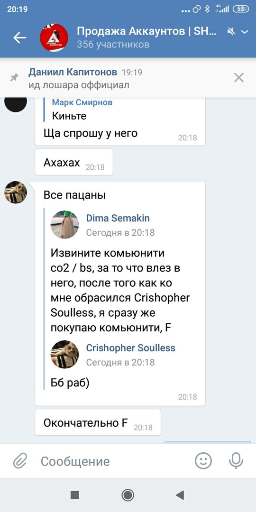Tap Dima Semakin's avatar in forwarded message
This screenshot has width=256, height=512.
[x=64, y=224]
